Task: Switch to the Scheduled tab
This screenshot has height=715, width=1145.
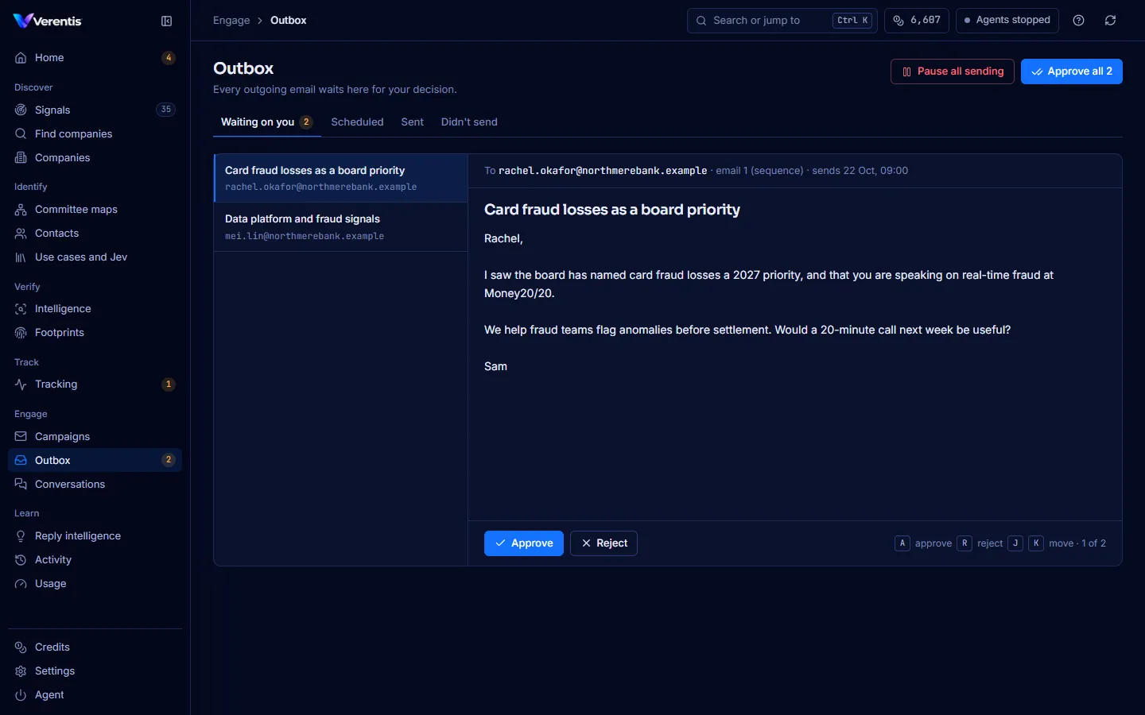Action: pyautogui.click(x=357, y=122)
